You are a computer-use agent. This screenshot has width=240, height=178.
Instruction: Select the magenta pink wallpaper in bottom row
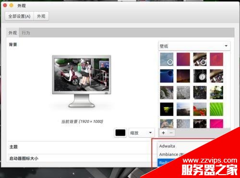[216, 124]
